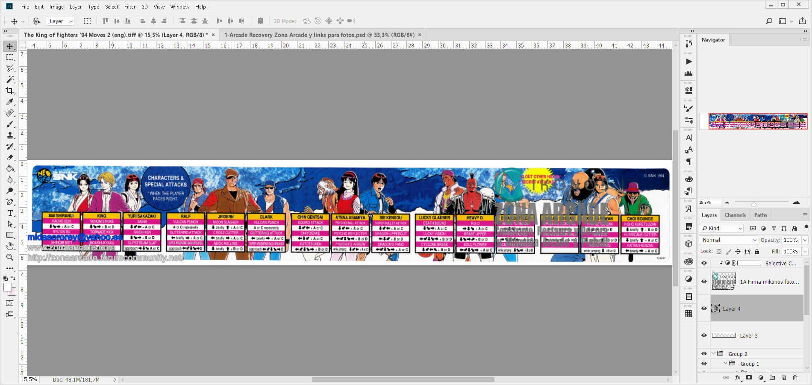Click the search icon in options bar

[769, 21]
